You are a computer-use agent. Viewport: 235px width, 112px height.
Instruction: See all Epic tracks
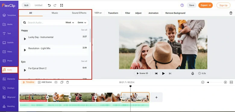(x=84, y=61)
